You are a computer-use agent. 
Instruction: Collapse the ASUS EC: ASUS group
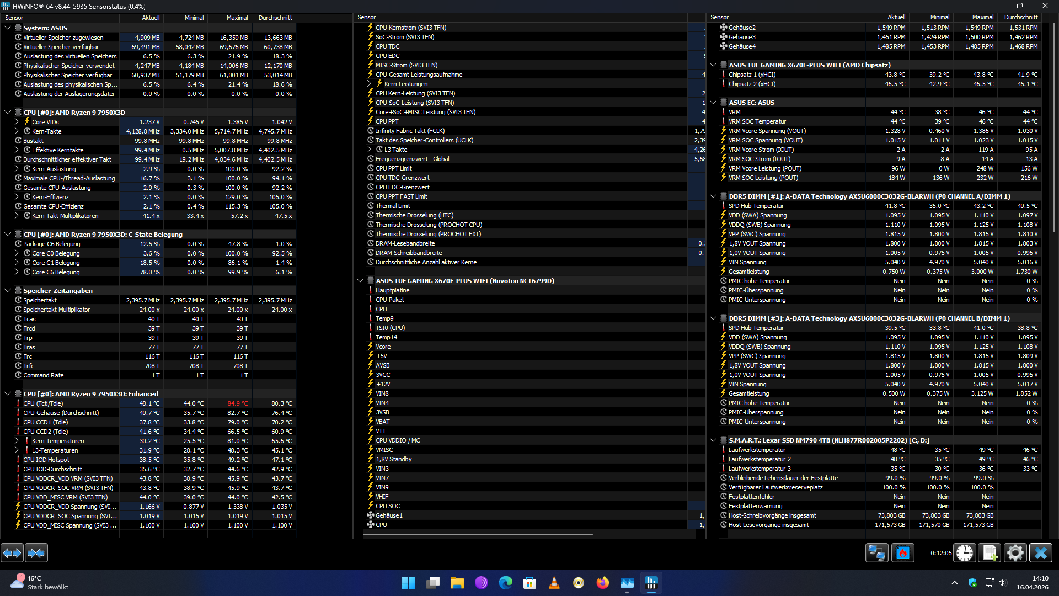713,103
